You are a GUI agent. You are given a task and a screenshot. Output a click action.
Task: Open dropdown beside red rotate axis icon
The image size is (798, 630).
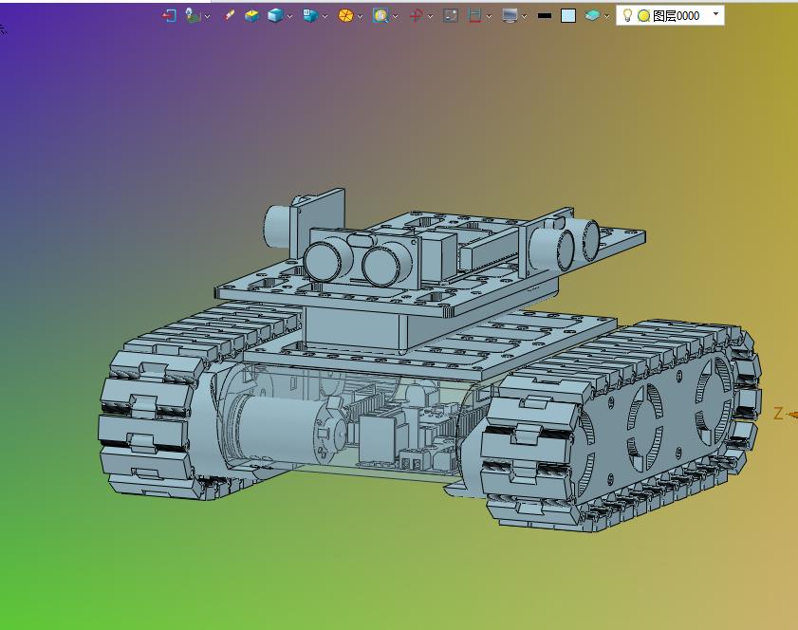click(430, 16)
